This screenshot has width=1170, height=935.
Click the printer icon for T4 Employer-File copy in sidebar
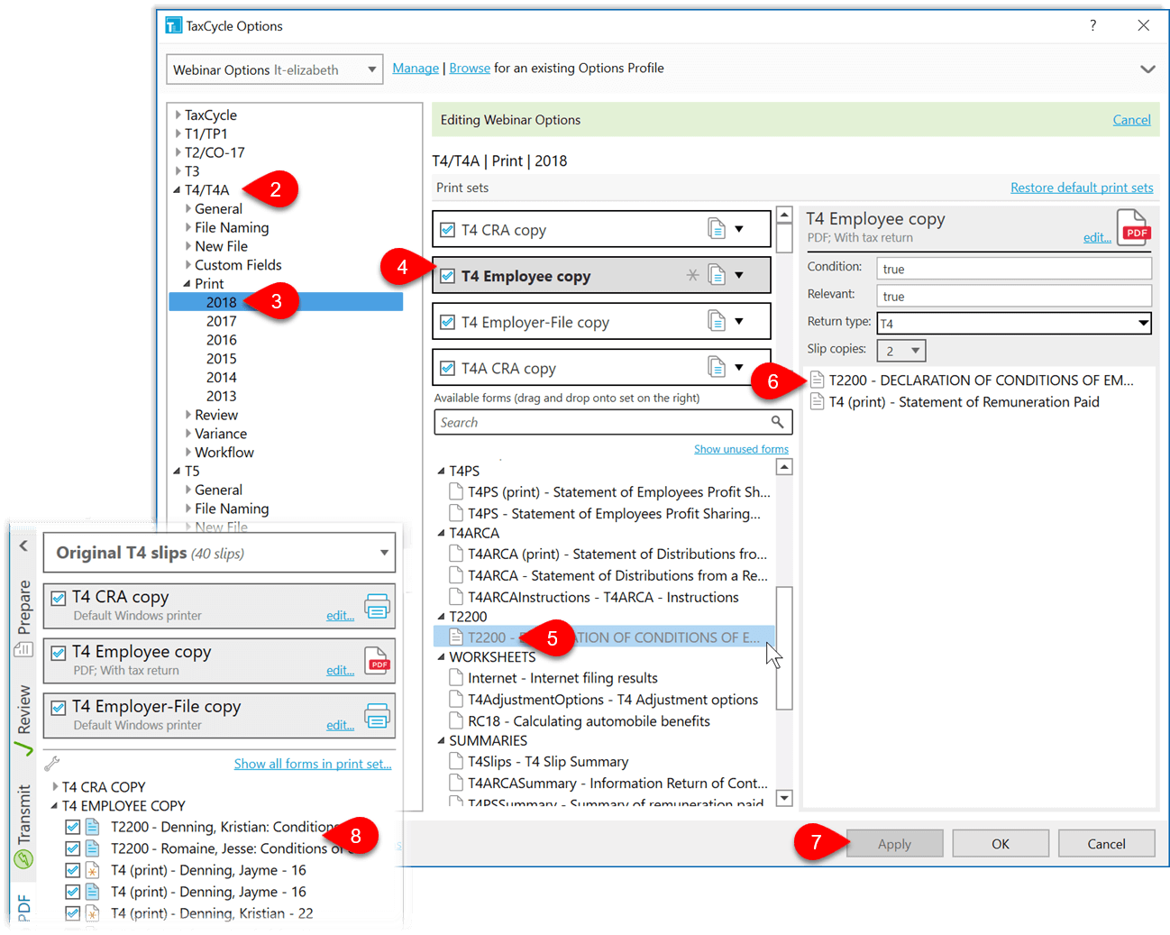tap(377, 716)
